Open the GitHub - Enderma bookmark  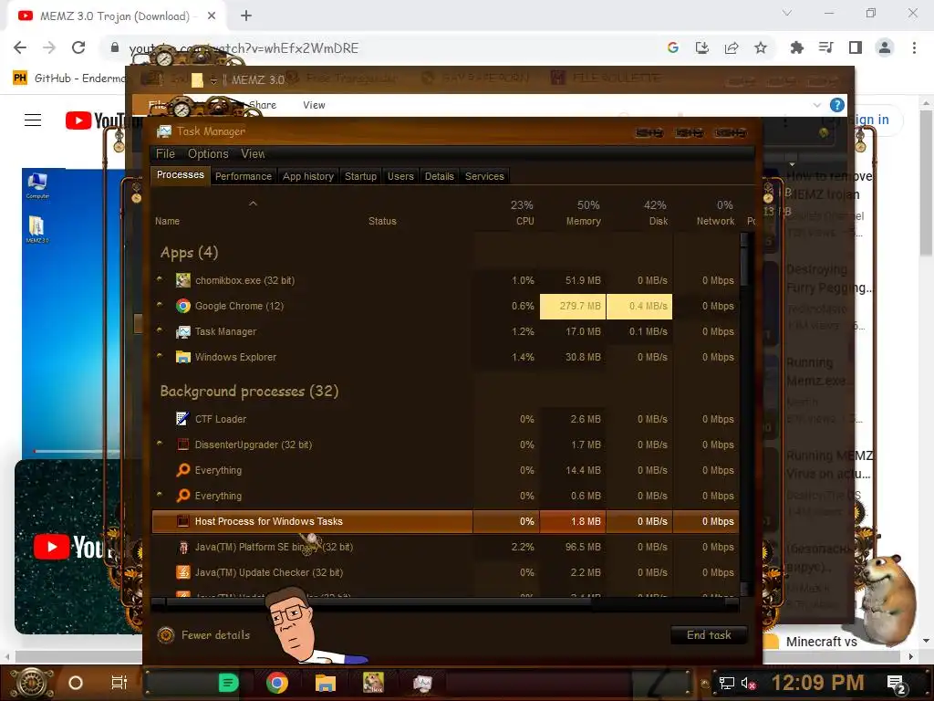point(68,78)
